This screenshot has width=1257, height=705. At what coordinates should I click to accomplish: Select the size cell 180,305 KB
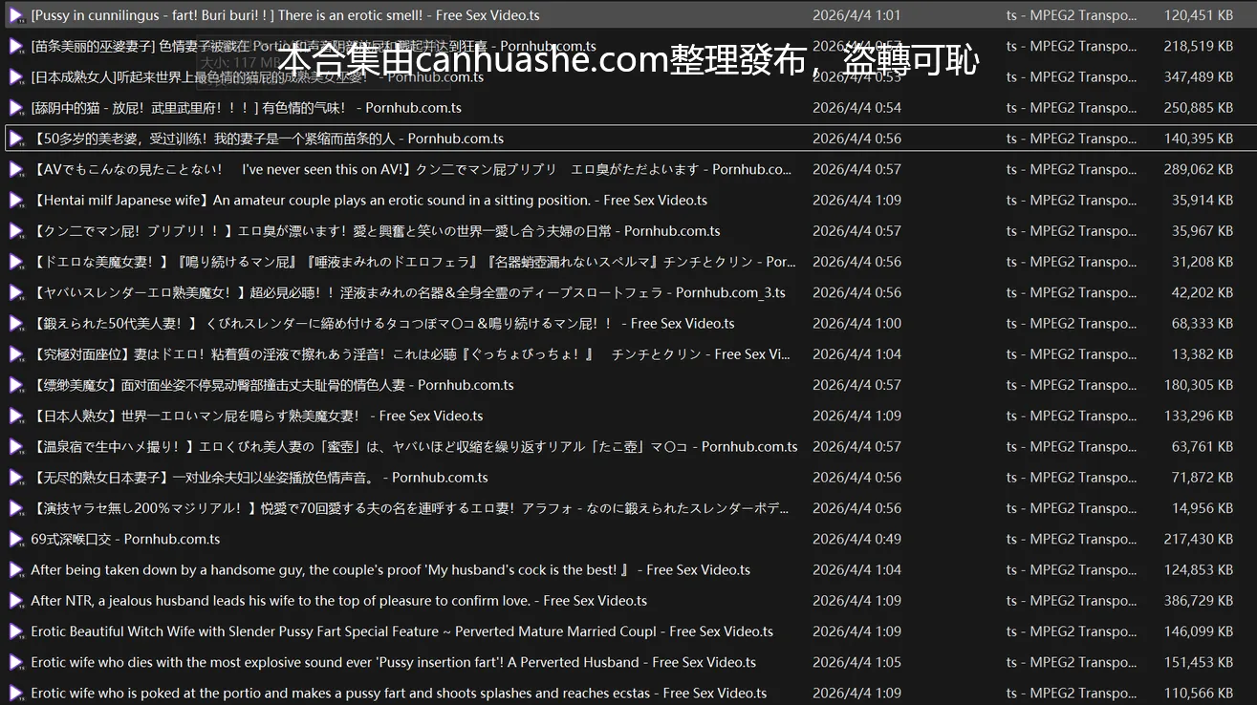click(1199, 385)
